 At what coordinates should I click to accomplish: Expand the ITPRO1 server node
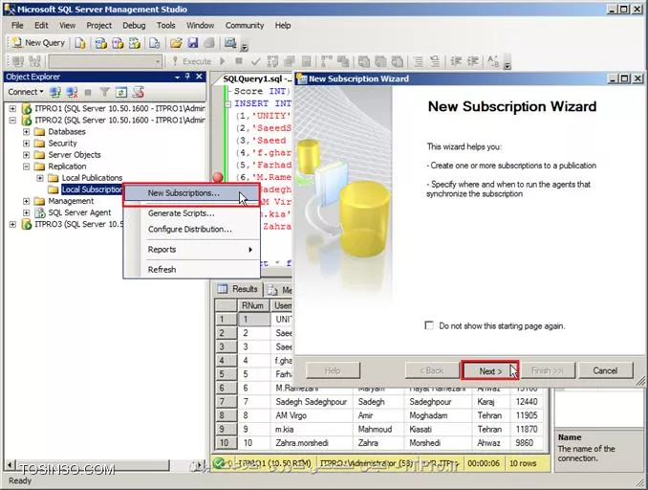coord(12,108)
